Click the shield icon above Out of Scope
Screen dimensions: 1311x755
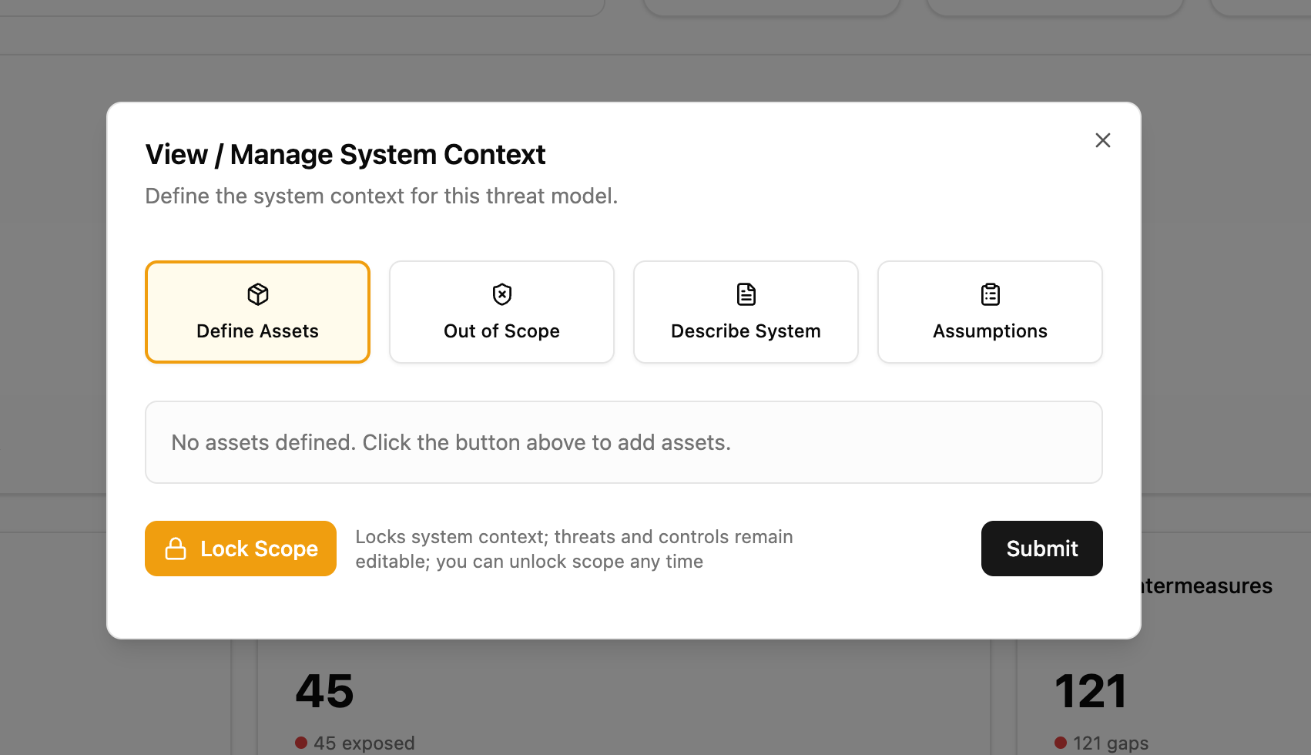click(x=501, y=294)
